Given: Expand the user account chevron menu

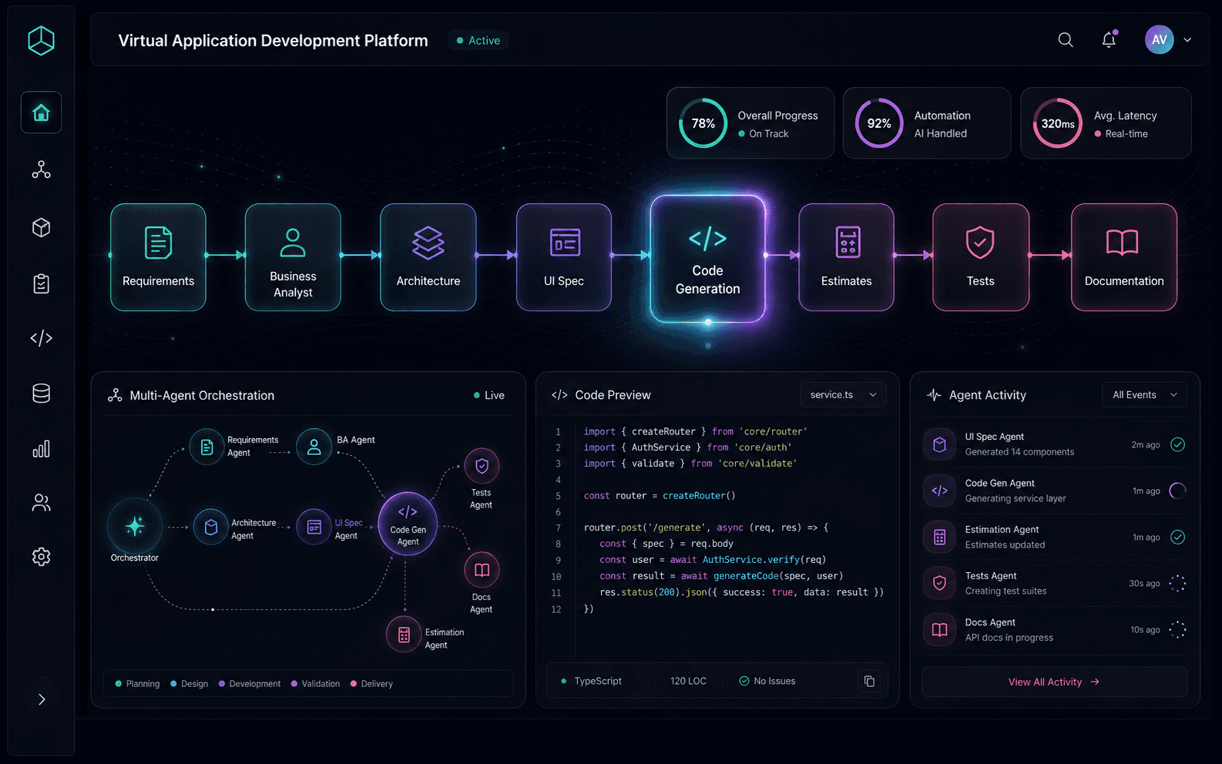Looking at the screenshot, I should coord(1187,40).
